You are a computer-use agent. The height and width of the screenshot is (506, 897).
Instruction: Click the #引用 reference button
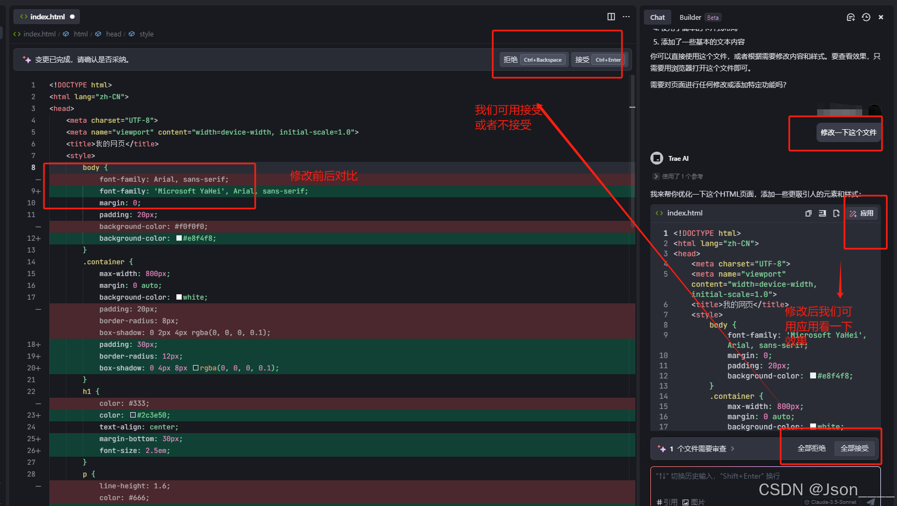pyautogui.click(x=667, y=502)
